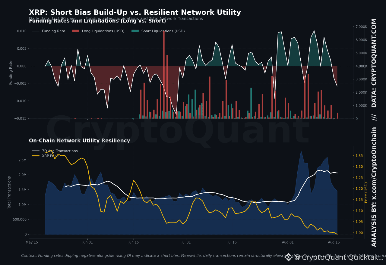Select the 'XRP Price' legend label

(50, 156)
